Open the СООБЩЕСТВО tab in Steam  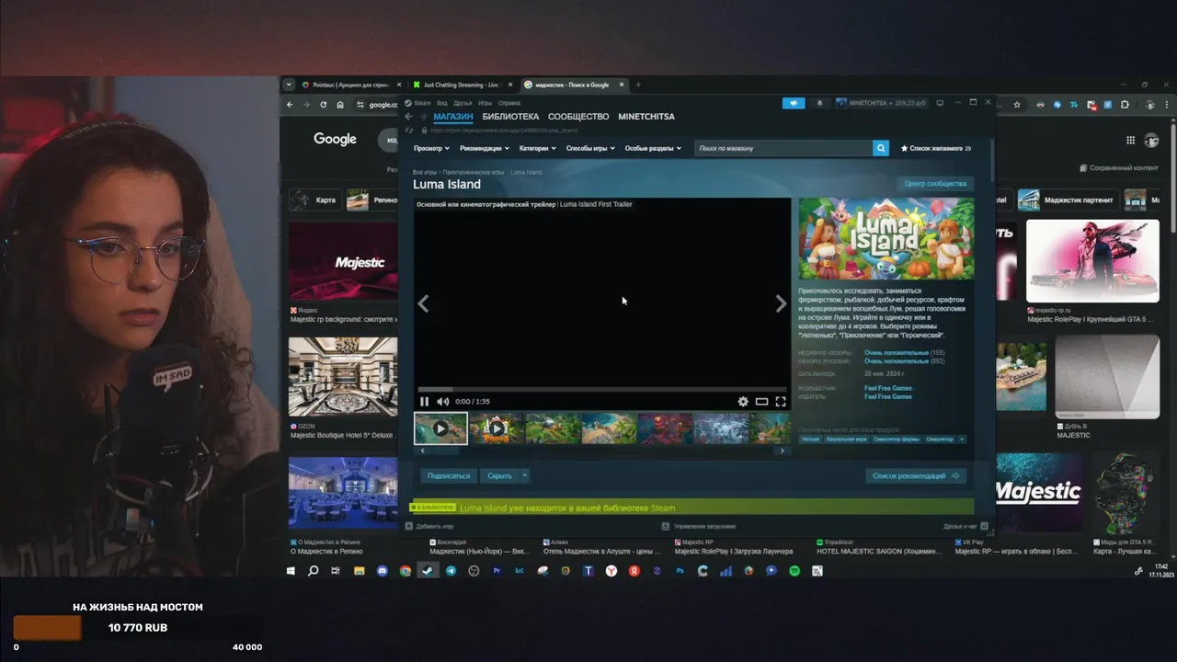click(x=578, y=117)
